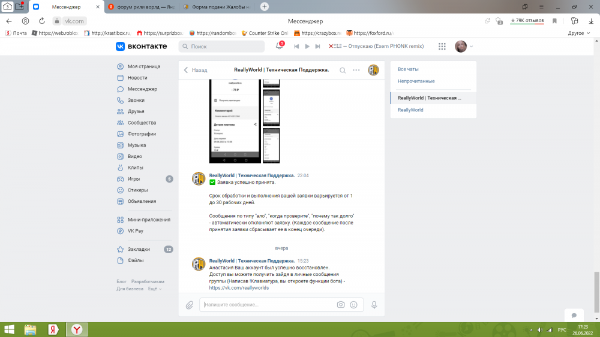Viewport: 600px width, 337px height.
Task: Attach a file with paperclip icon
Action: [x=190, y=305]
